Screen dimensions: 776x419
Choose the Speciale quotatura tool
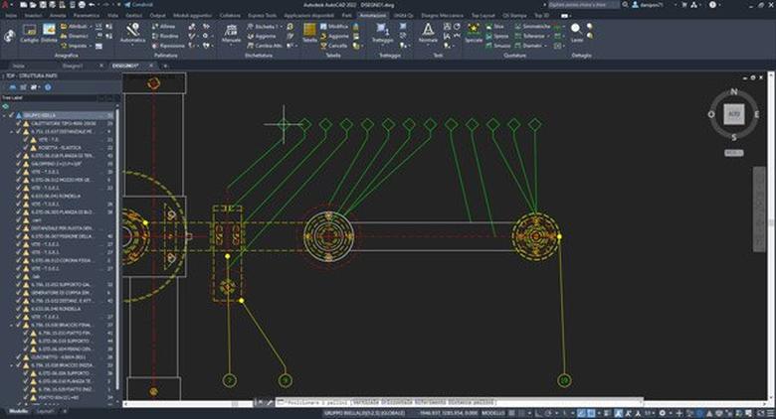click(x=474, y=34)
